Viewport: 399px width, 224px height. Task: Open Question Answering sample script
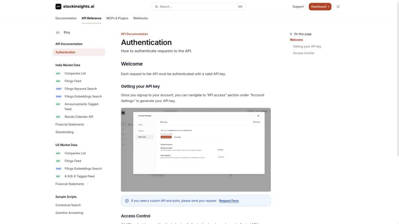tap(69, 213)
